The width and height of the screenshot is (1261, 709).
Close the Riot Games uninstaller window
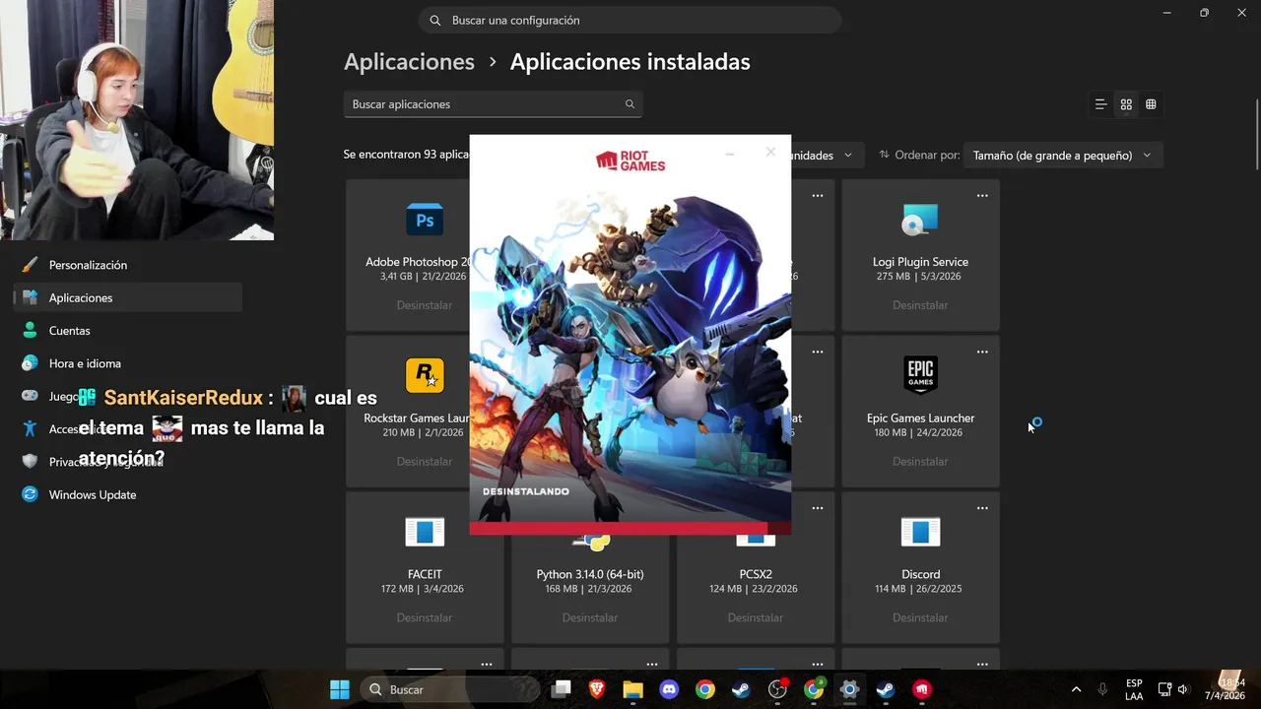point(770,152)
